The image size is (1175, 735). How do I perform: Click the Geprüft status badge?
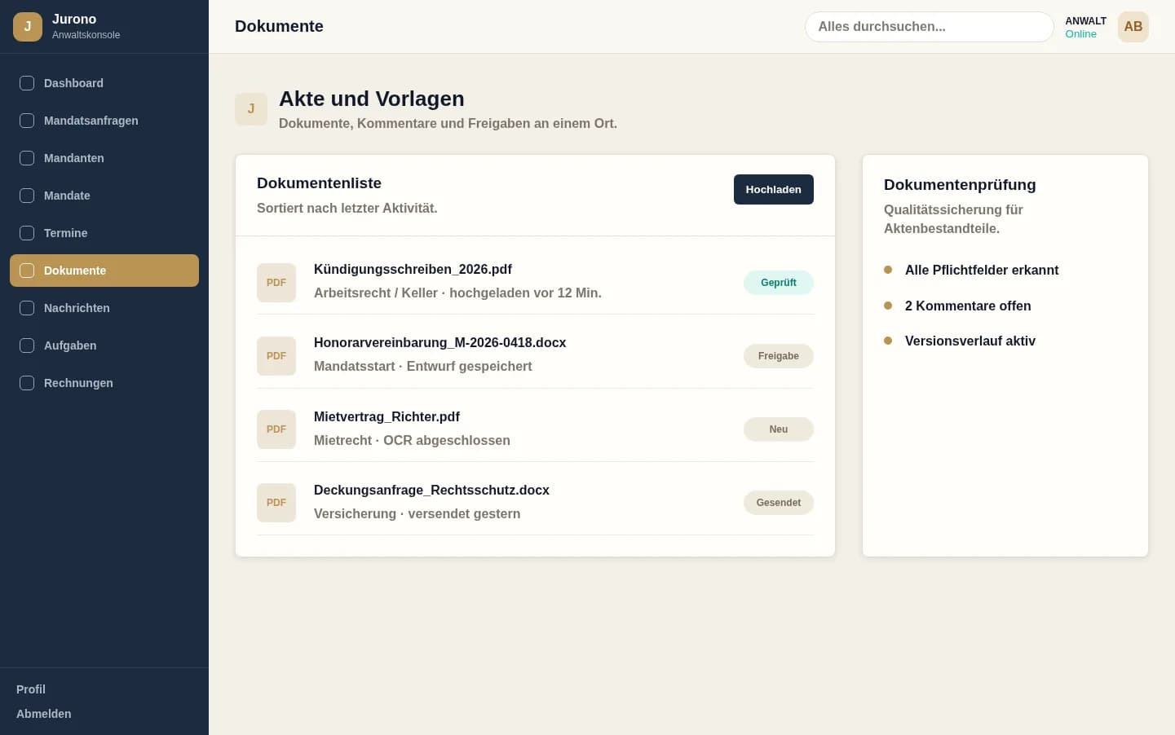click(779, 283)
